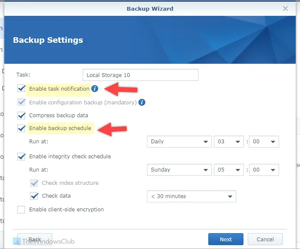Open the integrity check minute dropdown

[x=264, y=170]
